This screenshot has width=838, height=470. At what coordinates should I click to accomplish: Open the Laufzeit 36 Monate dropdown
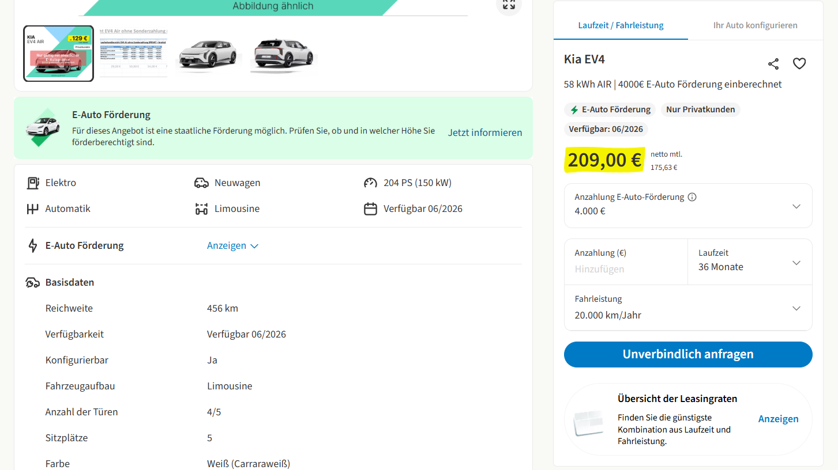796,263
